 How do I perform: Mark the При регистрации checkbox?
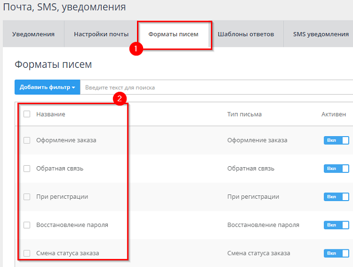click(27, 197)
